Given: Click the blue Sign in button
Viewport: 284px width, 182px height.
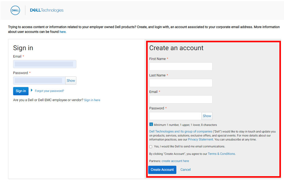Looking at the screenshot, I should pyautogui.click(x=21, y=91).
